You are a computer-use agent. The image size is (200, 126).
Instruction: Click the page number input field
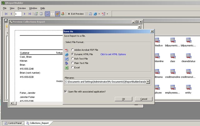click(x=18, y=14)
